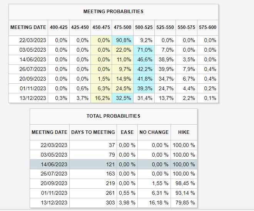Screen dimensions: 254x211
Task: Click the 2,2% cell
Action: click(x=186, y=98)
